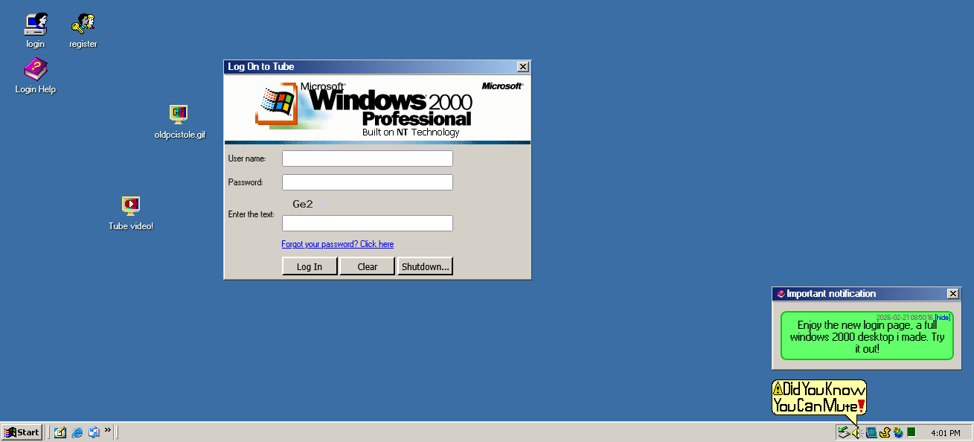
Task: Click the Clear button
Action: click(368, 266)
